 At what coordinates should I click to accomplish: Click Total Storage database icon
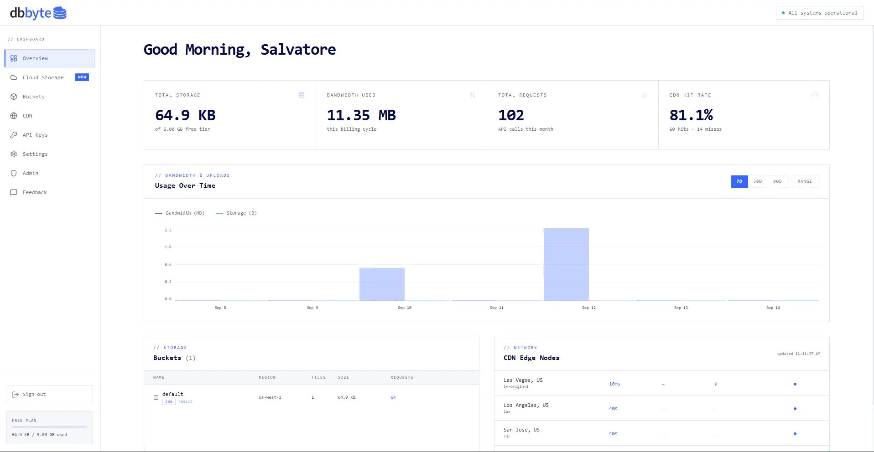[302, 95]
